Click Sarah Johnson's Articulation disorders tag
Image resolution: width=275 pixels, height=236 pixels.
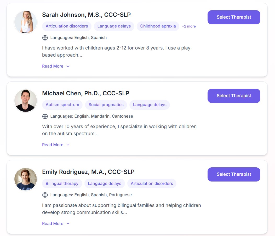tap(67, 26)
